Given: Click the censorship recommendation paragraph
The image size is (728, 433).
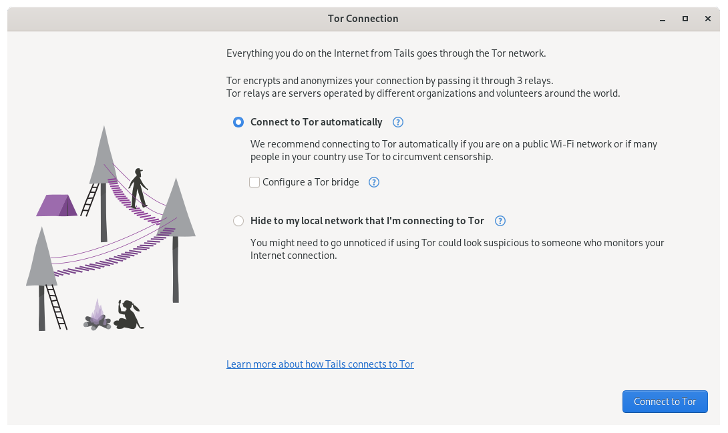Looking at the screenshot, I should (x=453, y=150).
